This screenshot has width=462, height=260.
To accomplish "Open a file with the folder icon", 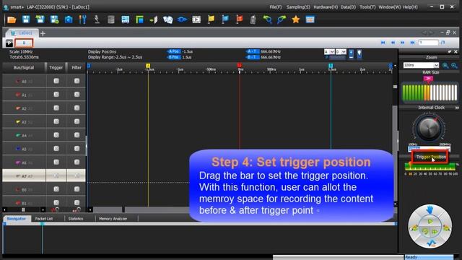I will pyautogui.click(x=12, y=19).
